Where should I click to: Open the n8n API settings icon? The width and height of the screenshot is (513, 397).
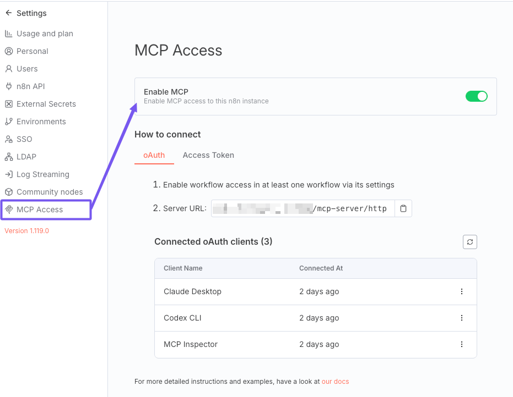[9, 86]
